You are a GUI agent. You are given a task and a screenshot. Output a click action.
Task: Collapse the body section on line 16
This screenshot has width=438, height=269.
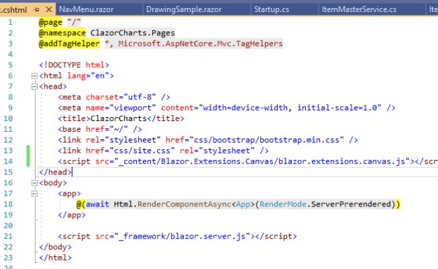[34, 183]
